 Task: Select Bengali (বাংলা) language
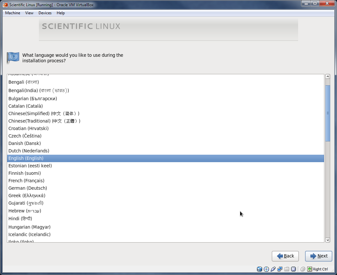pyautogui.click(x=166, y=82)
